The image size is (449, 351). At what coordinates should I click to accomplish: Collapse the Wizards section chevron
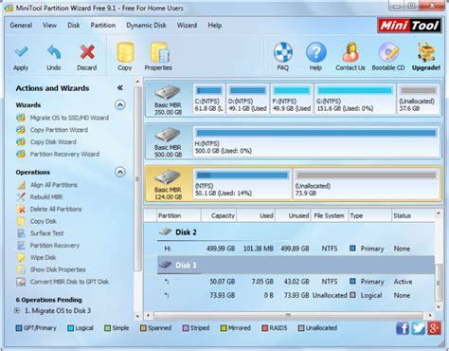120,104
